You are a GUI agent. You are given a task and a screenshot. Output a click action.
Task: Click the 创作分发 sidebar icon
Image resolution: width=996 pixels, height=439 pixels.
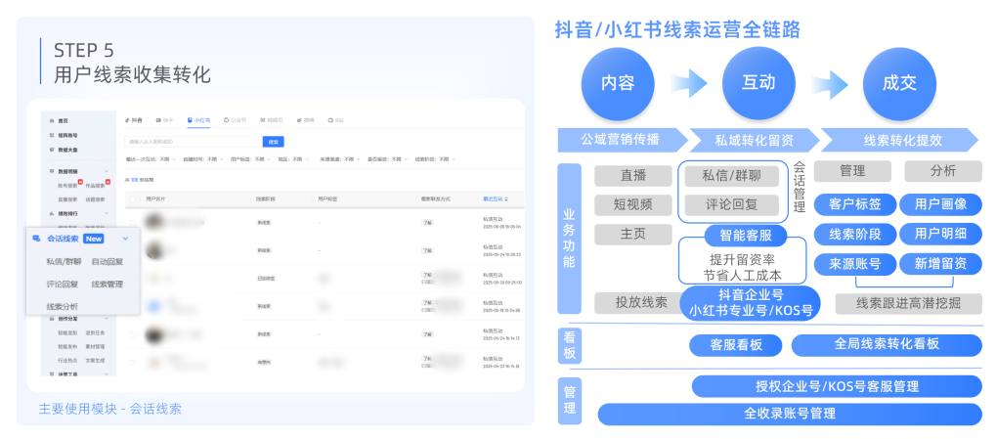(52, 319)
